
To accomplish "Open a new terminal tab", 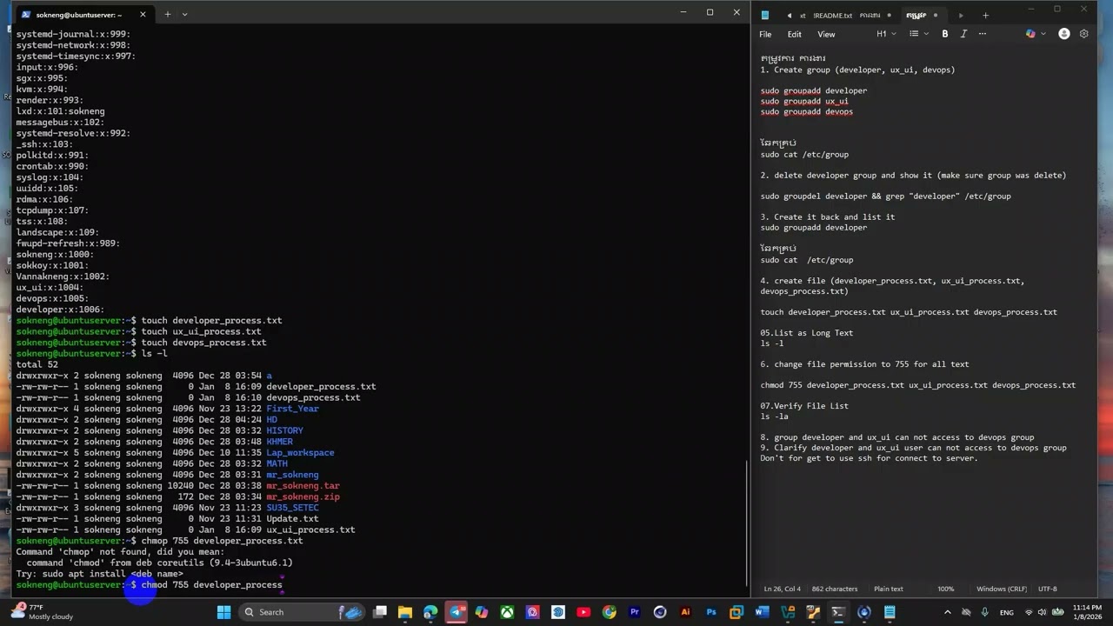I will coord(168,14).
